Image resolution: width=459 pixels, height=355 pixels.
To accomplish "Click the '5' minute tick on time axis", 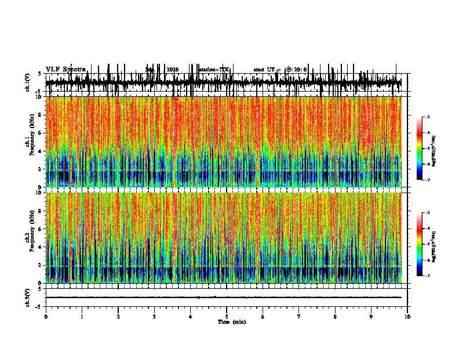I will [x=227, y=317].
